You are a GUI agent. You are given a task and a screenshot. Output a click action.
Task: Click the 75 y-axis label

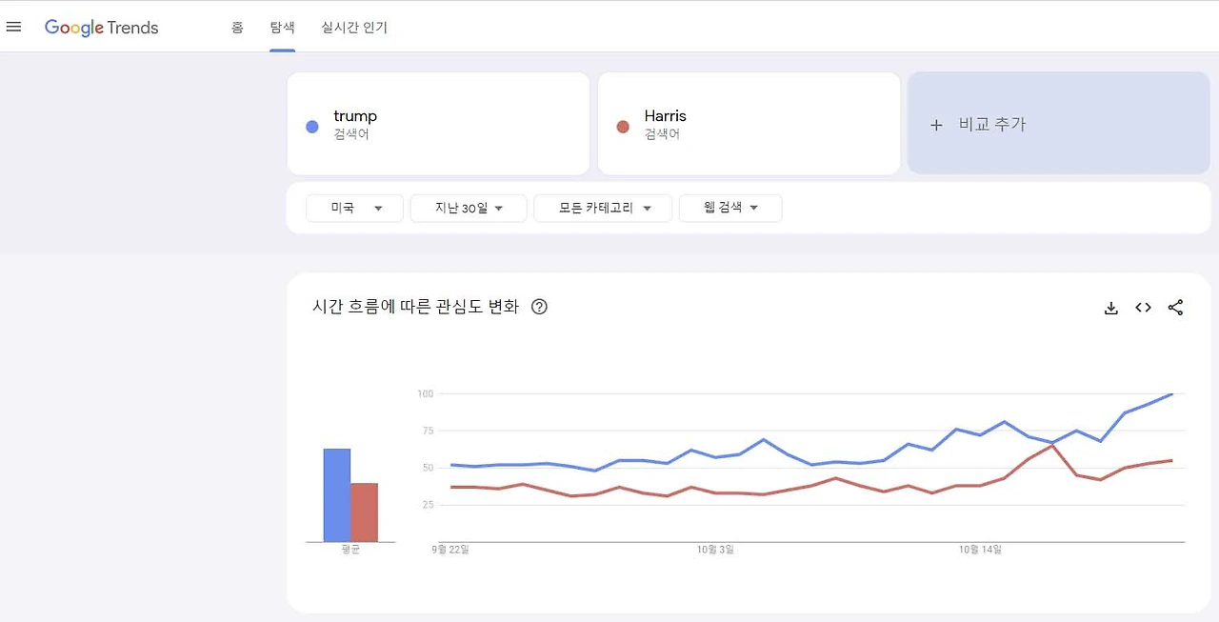click(428, 431)
